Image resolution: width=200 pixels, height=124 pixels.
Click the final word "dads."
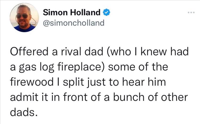(x=23, y=111)
